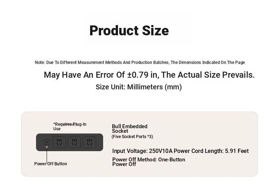Click the Power Off Button label
Viewport: 279px width, 184px height.
coord(51,164)
